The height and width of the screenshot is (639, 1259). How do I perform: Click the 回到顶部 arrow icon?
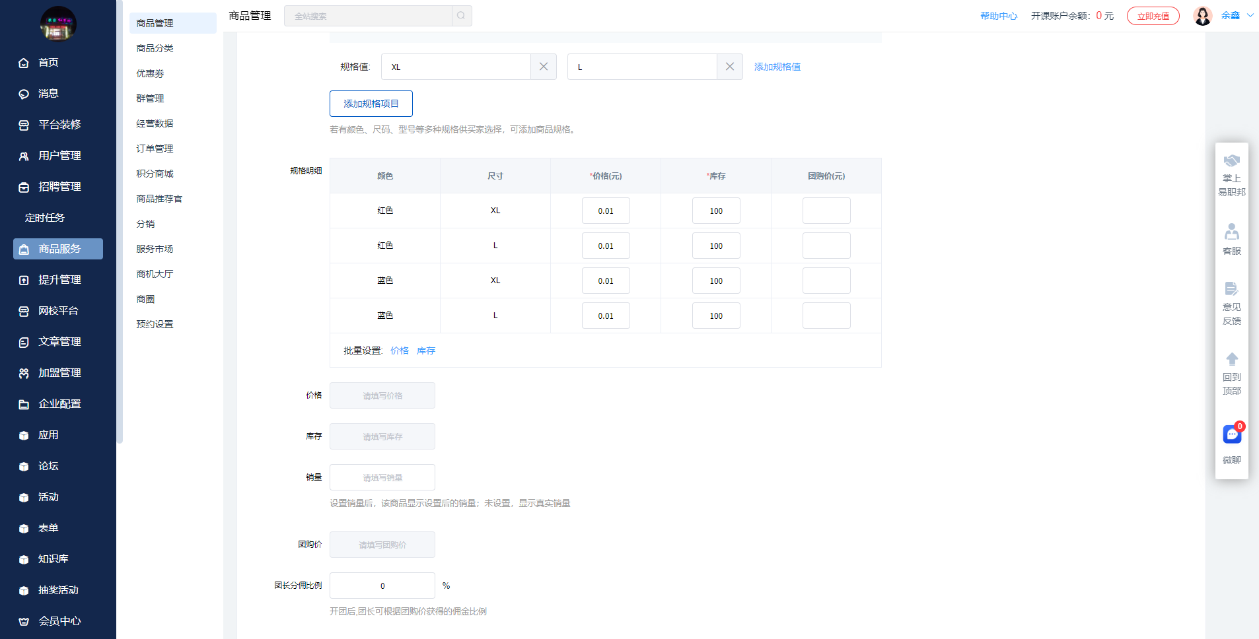coord(1231,359)
